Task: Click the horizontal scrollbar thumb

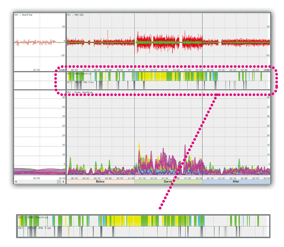Action: tap(59, 182)
